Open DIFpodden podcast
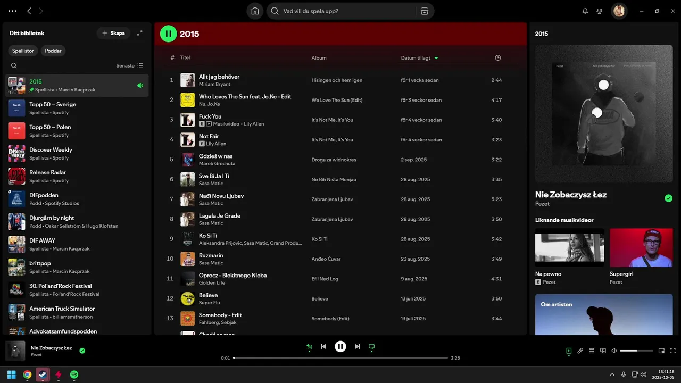Viewport: 681px width, 383px height. (77, 199)
